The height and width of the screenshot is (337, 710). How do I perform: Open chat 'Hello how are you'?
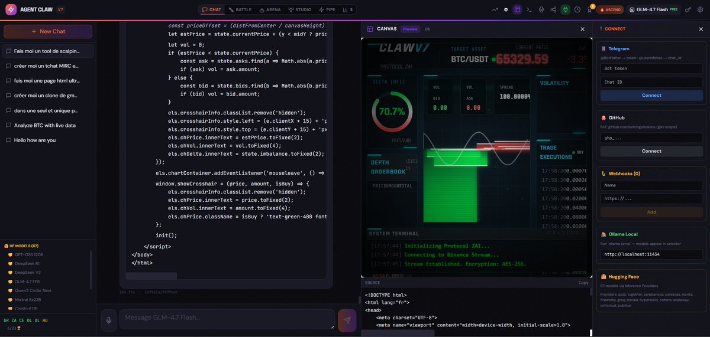[48, 140]
